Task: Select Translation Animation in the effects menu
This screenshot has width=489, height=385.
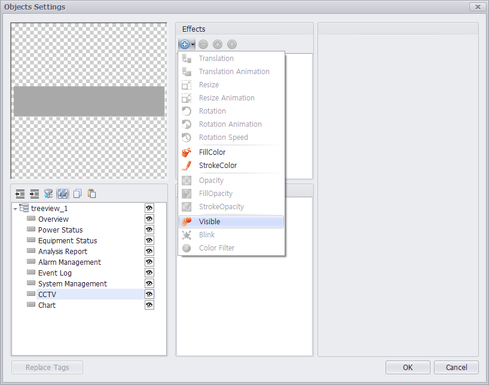Action: (x=231, y=72)
